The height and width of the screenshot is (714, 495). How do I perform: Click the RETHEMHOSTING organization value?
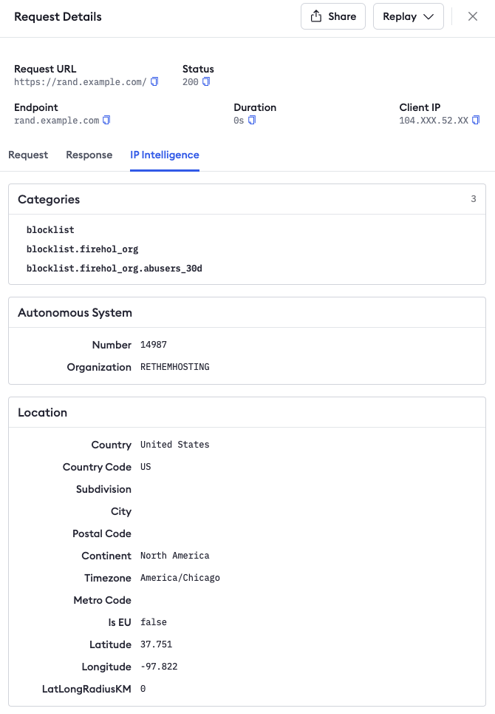[x=174, y=367]
